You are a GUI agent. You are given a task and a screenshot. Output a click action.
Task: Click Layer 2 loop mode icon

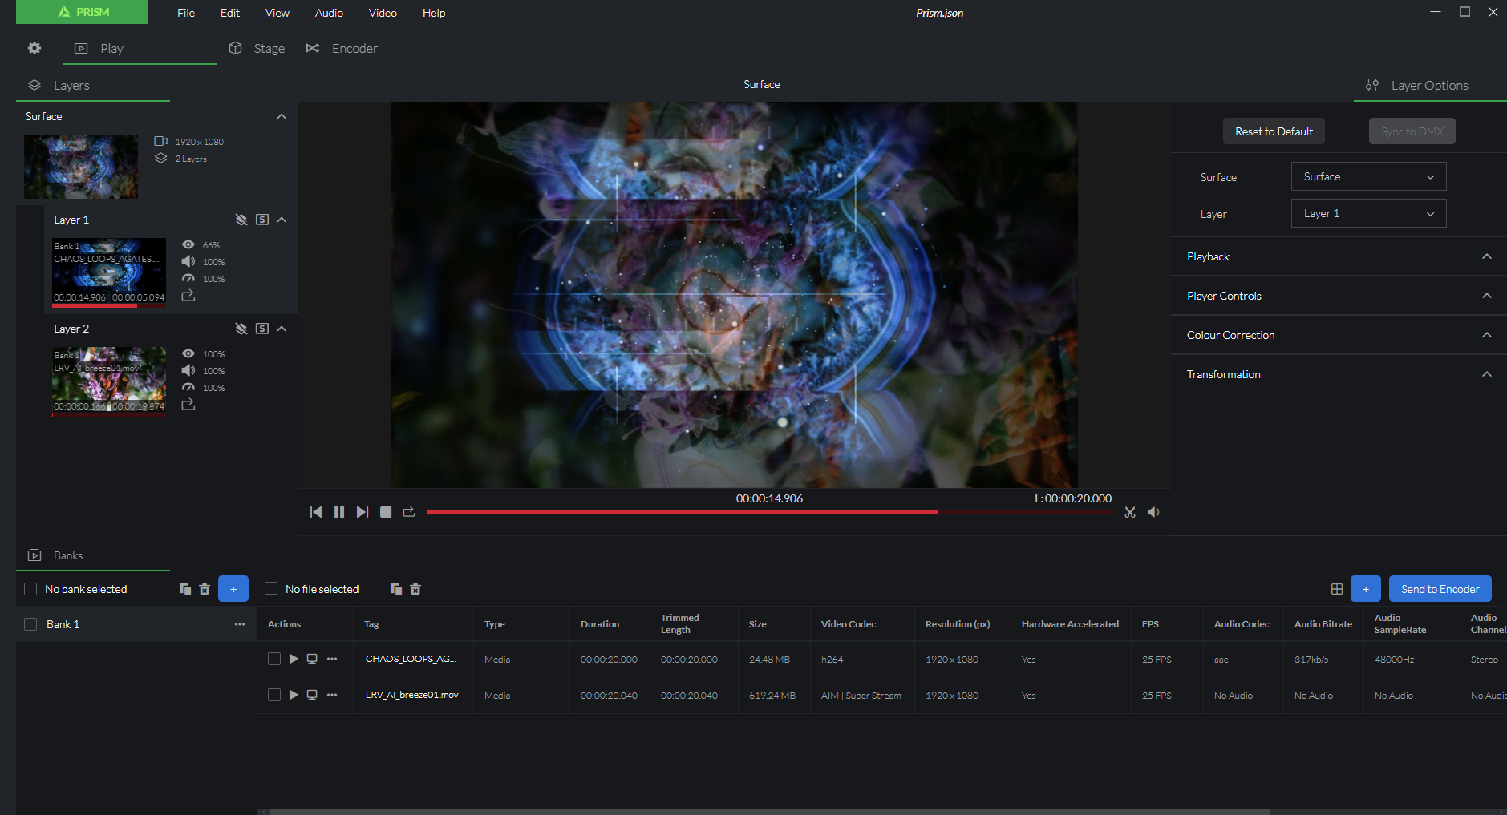[x=188, y=405]
